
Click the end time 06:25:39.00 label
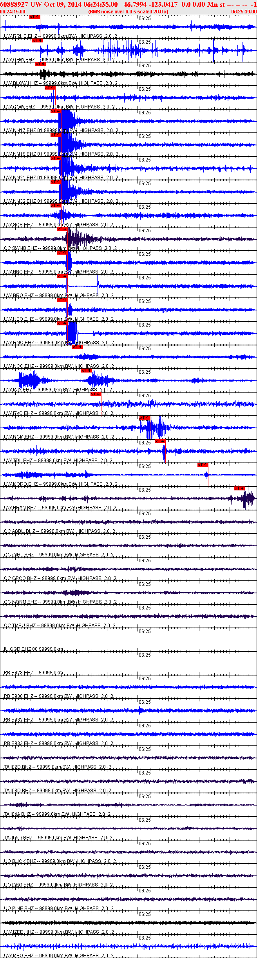(x=244, y=12)
